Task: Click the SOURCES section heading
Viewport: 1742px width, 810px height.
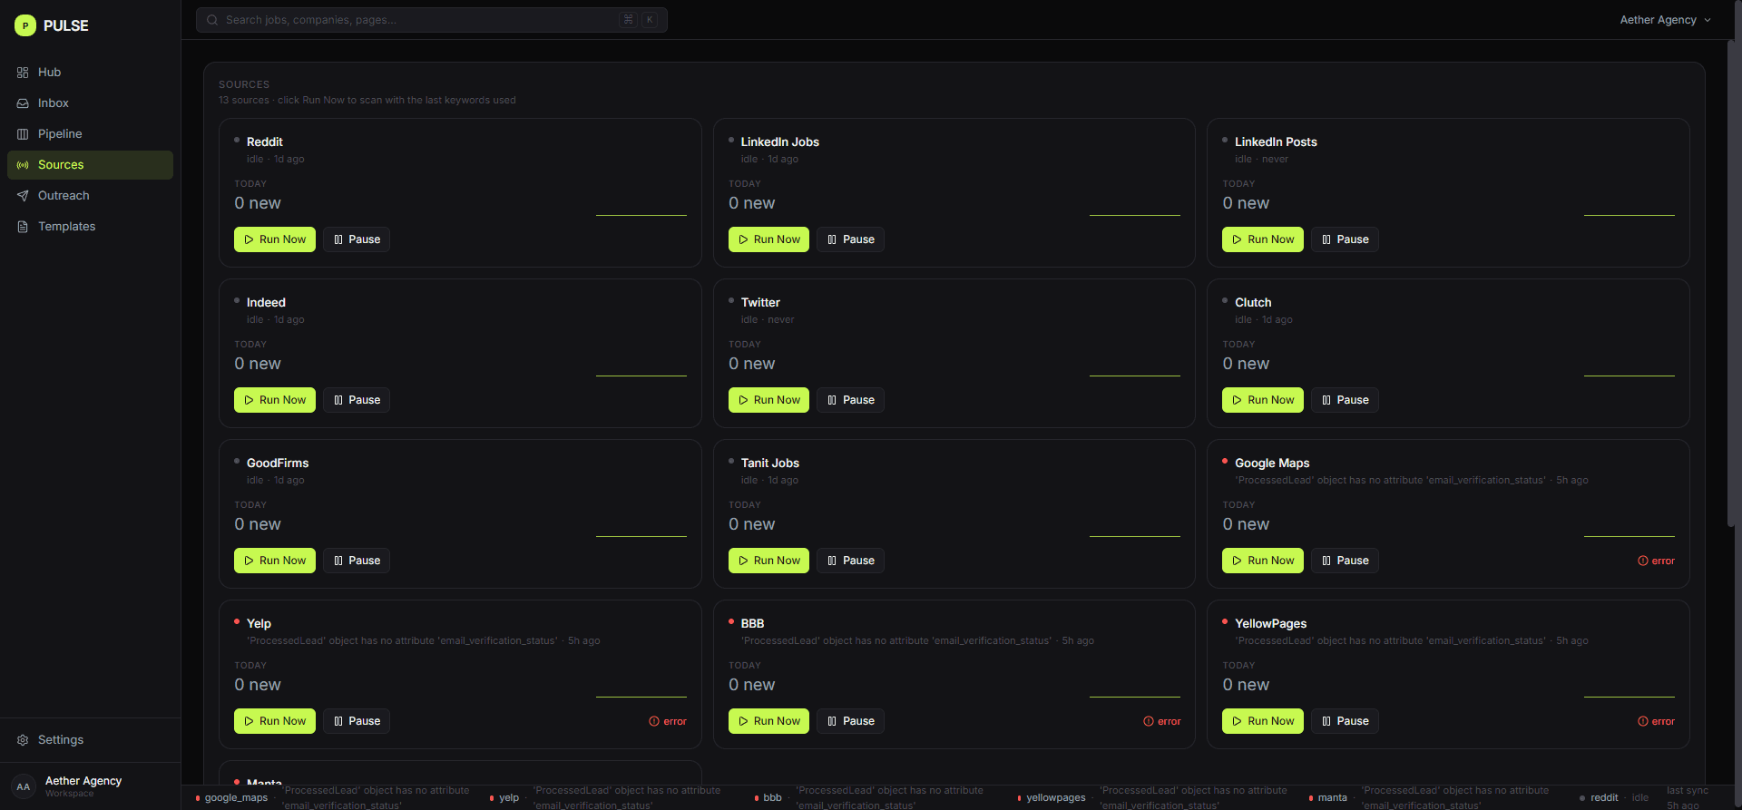Action: 244,84
